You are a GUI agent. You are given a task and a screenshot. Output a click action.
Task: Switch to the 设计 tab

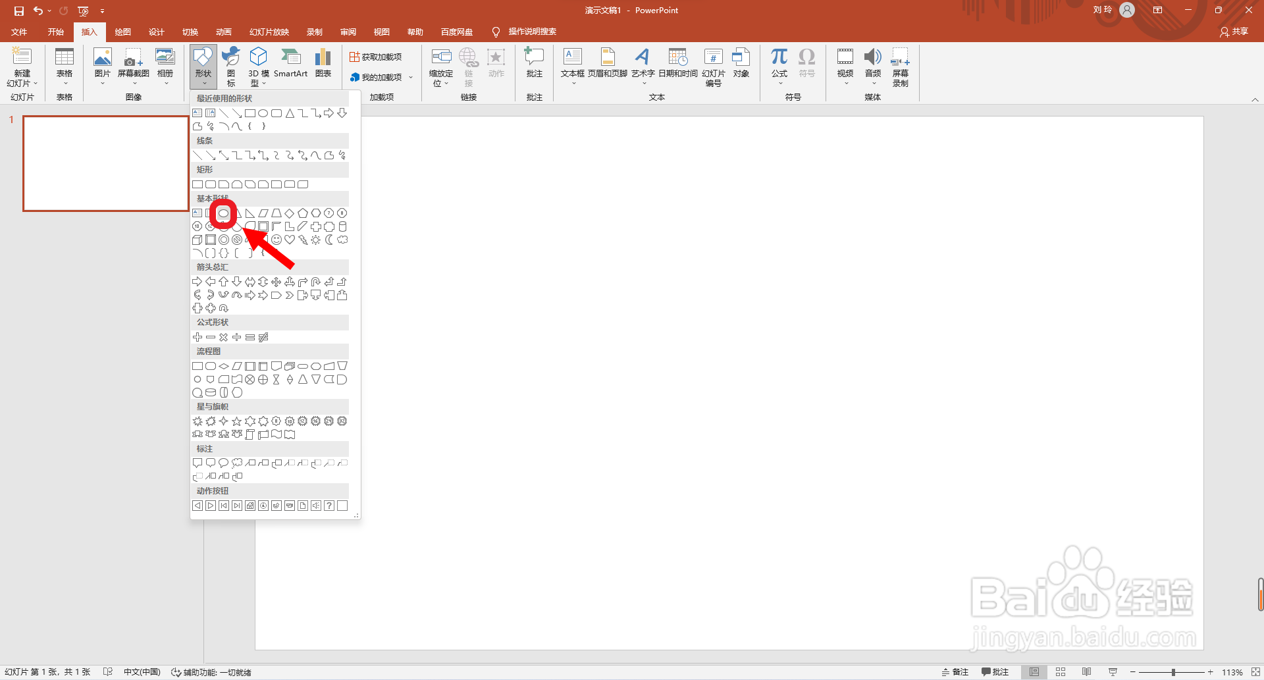157,32
